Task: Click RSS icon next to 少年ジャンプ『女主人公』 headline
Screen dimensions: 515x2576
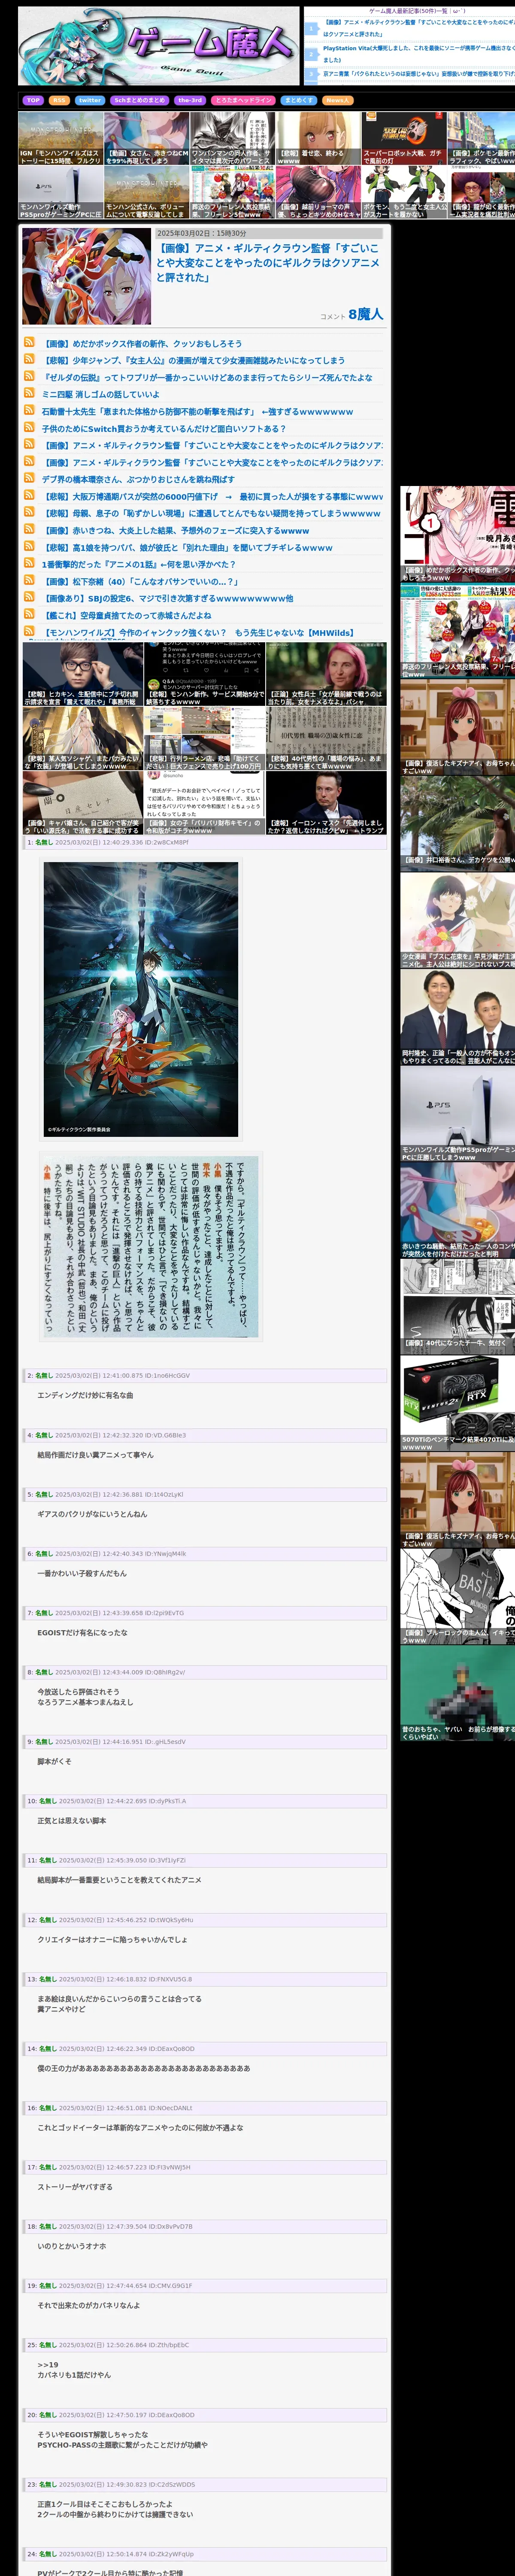Action: point(29,359)
